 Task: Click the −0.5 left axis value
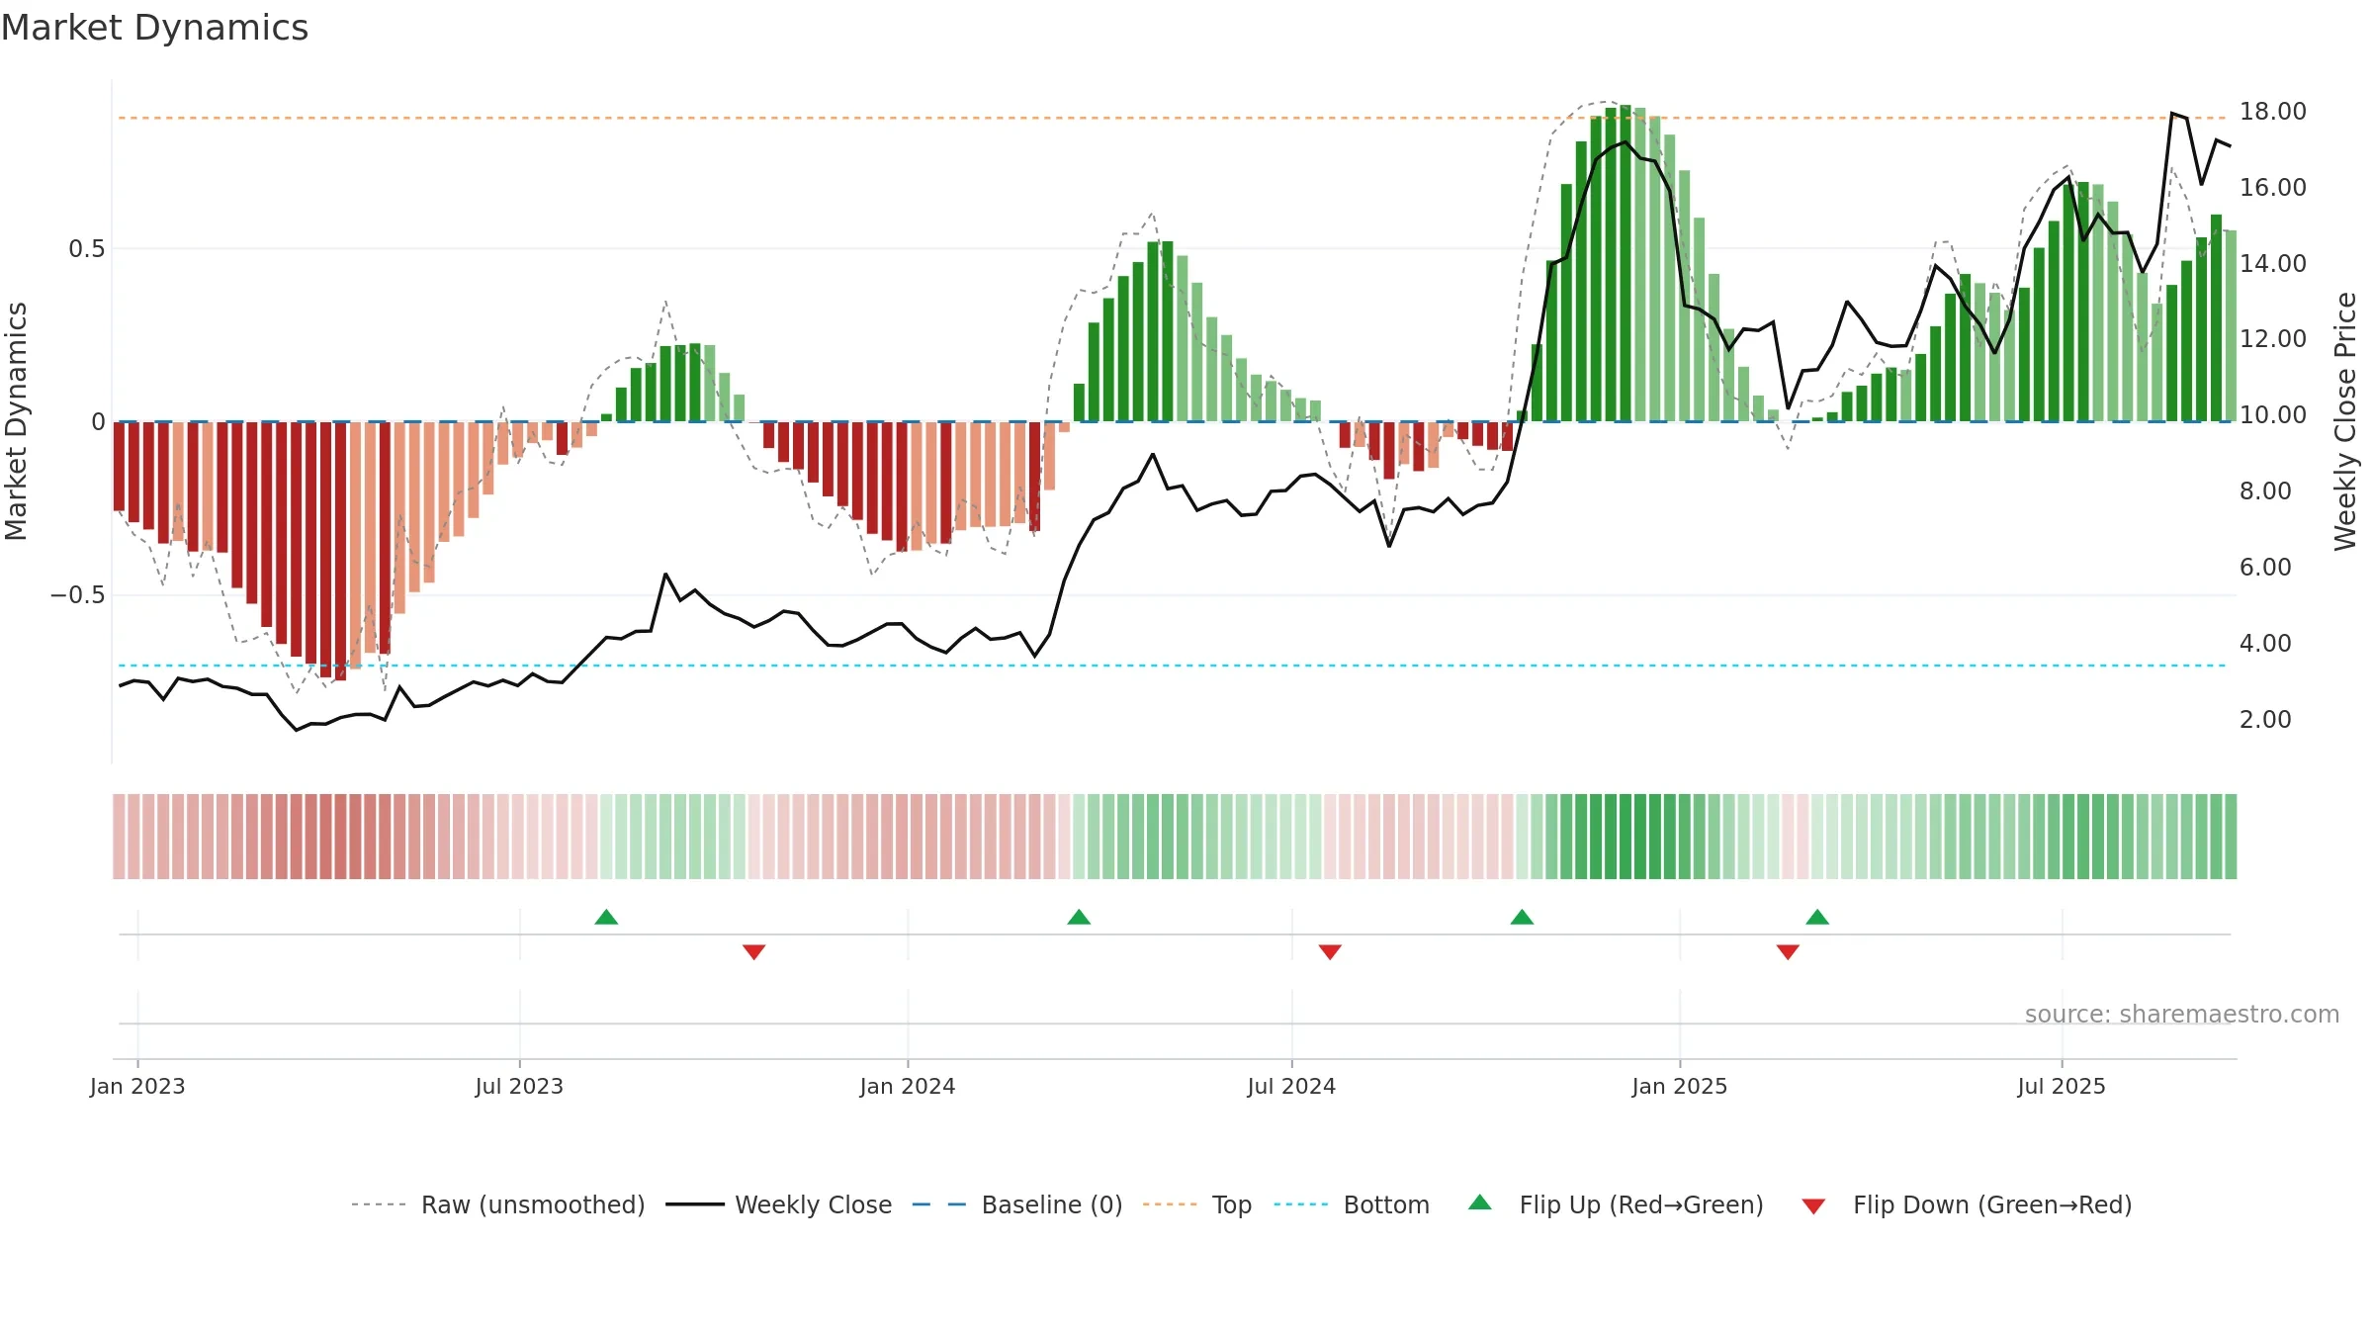[78, 595]
